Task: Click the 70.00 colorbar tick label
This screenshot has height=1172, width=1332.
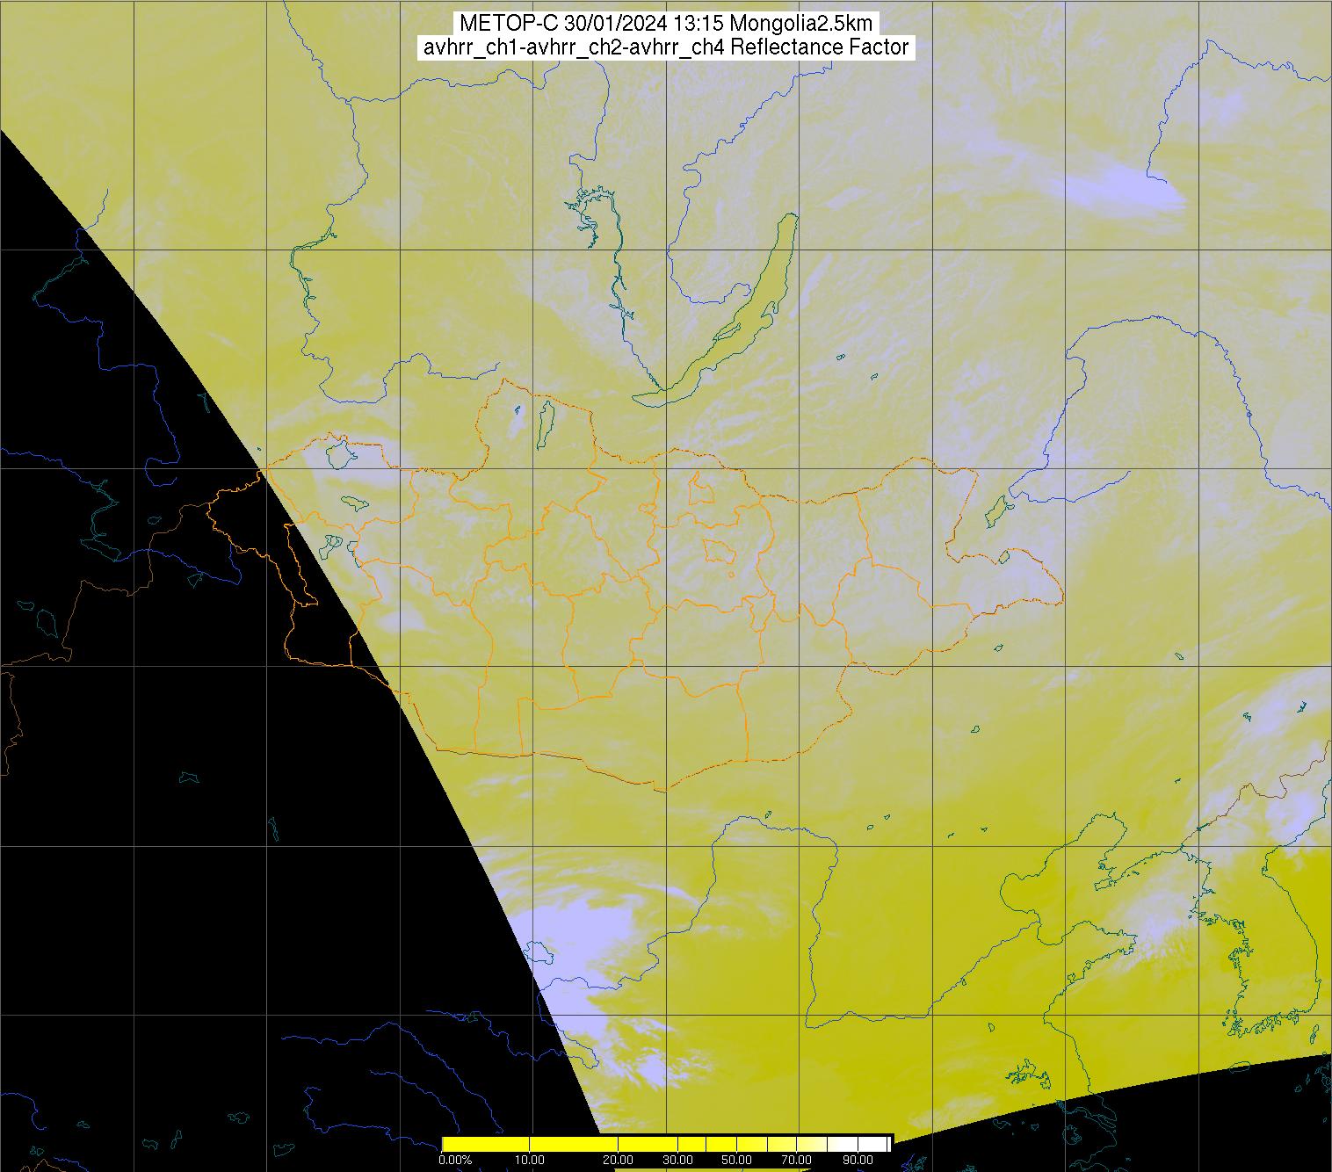Action: point(797,1161)
